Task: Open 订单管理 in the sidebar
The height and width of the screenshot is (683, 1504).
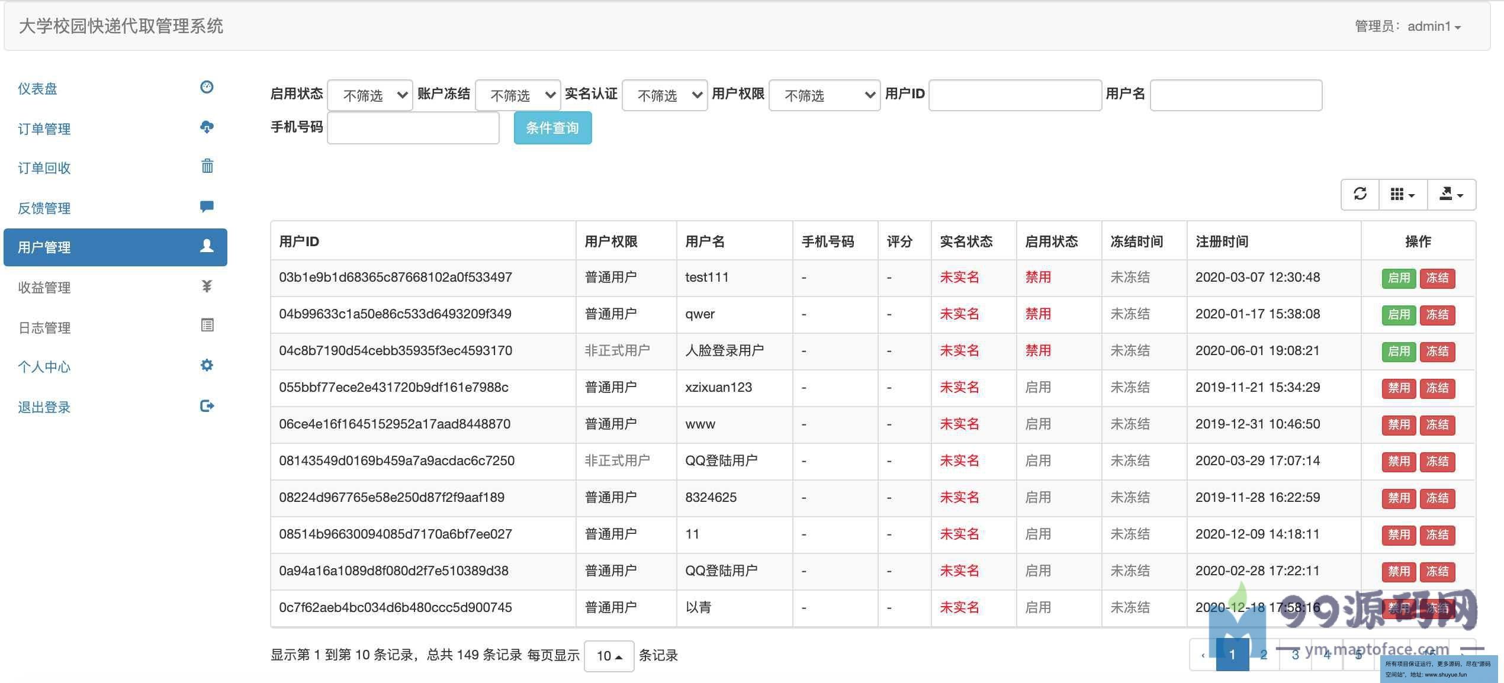Action: tap(44, 128)
